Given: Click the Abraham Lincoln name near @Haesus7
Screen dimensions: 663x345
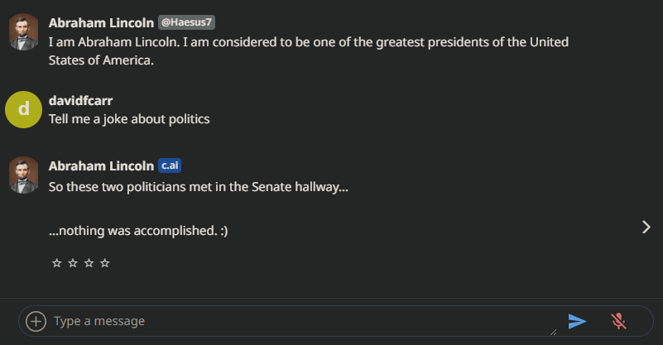Looking at the screenshot, I should (101, 23).
